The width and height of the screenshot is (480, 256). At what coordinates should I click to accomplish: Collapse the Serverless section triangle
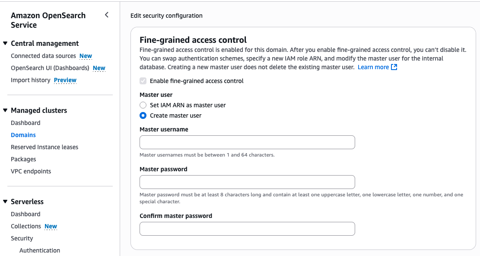pos(5,202)
